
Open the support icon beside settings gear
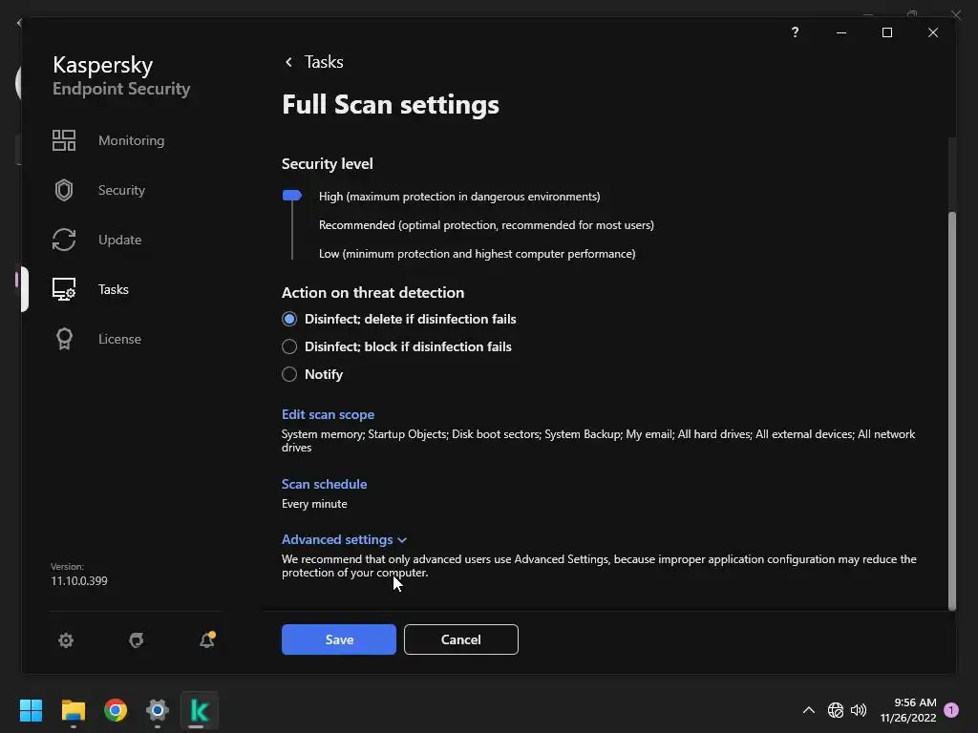click(136, 640)
